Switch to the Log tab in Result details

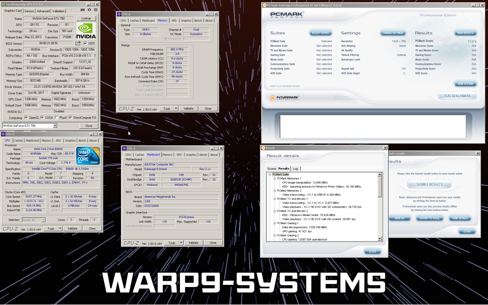[295, 169]
